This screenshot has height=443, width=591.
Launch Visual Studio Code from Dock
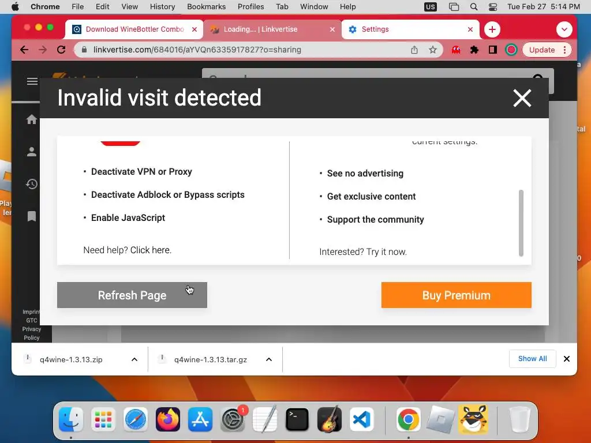point(362,419)
